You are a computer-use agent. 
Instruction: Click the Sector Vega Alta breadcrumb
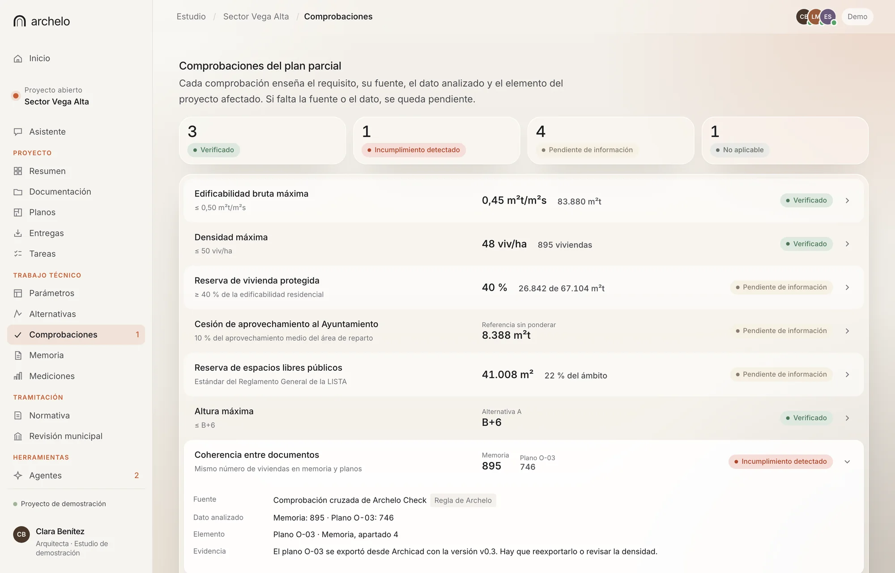(x=256, y=17)
